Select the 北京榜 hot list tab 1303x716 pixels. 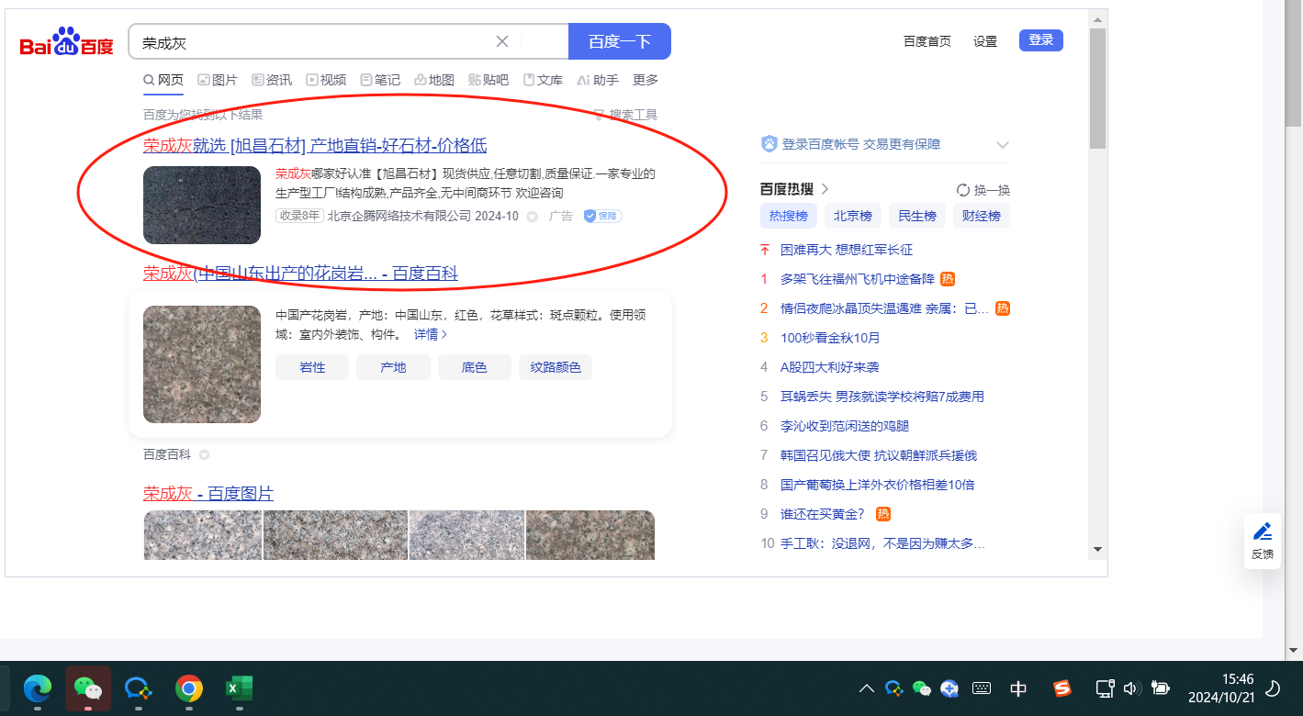tap(853, 217)
